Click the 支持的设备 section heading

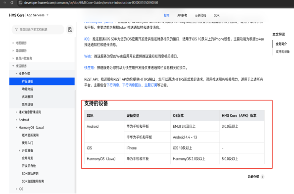click(x=96, y=103)
